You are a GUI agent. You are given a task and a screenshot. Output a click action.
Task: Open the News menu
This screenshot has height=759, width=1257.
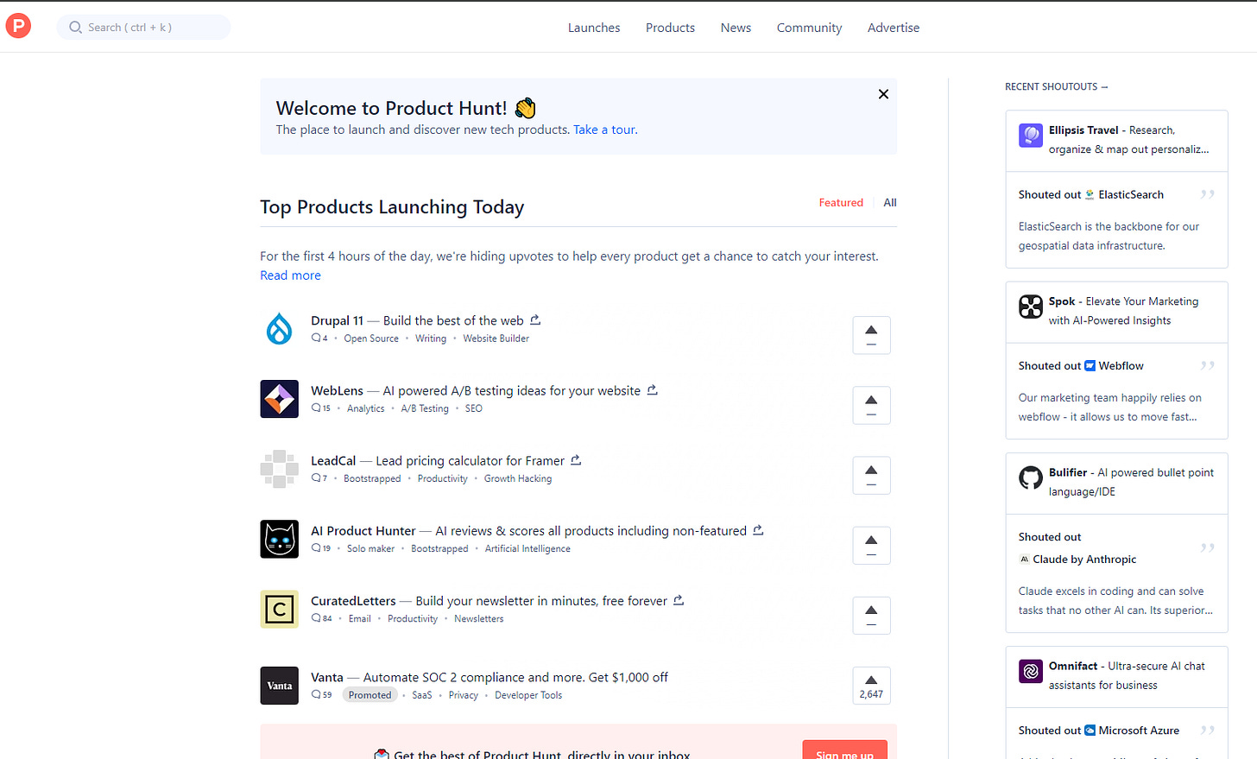[x=736, y=28]
